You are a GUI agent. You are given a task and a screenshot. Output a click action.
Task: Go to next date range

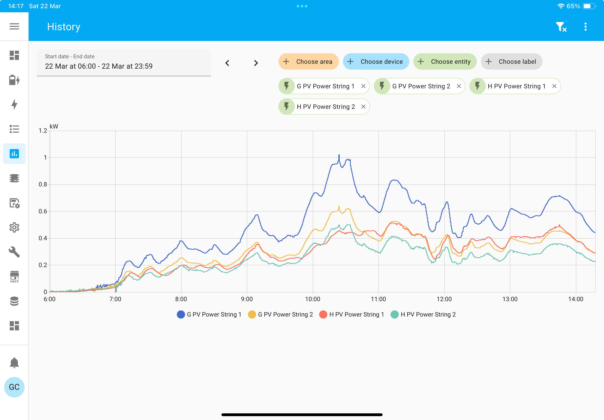256,63
